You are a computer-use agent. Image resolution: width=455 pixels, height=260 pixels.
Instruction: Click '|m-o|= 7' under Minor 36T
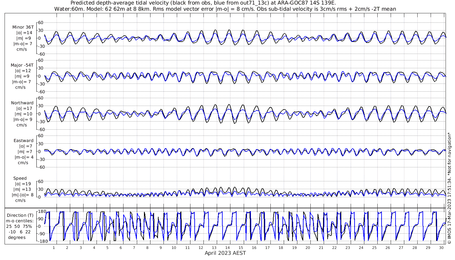(x=22, y=44)
